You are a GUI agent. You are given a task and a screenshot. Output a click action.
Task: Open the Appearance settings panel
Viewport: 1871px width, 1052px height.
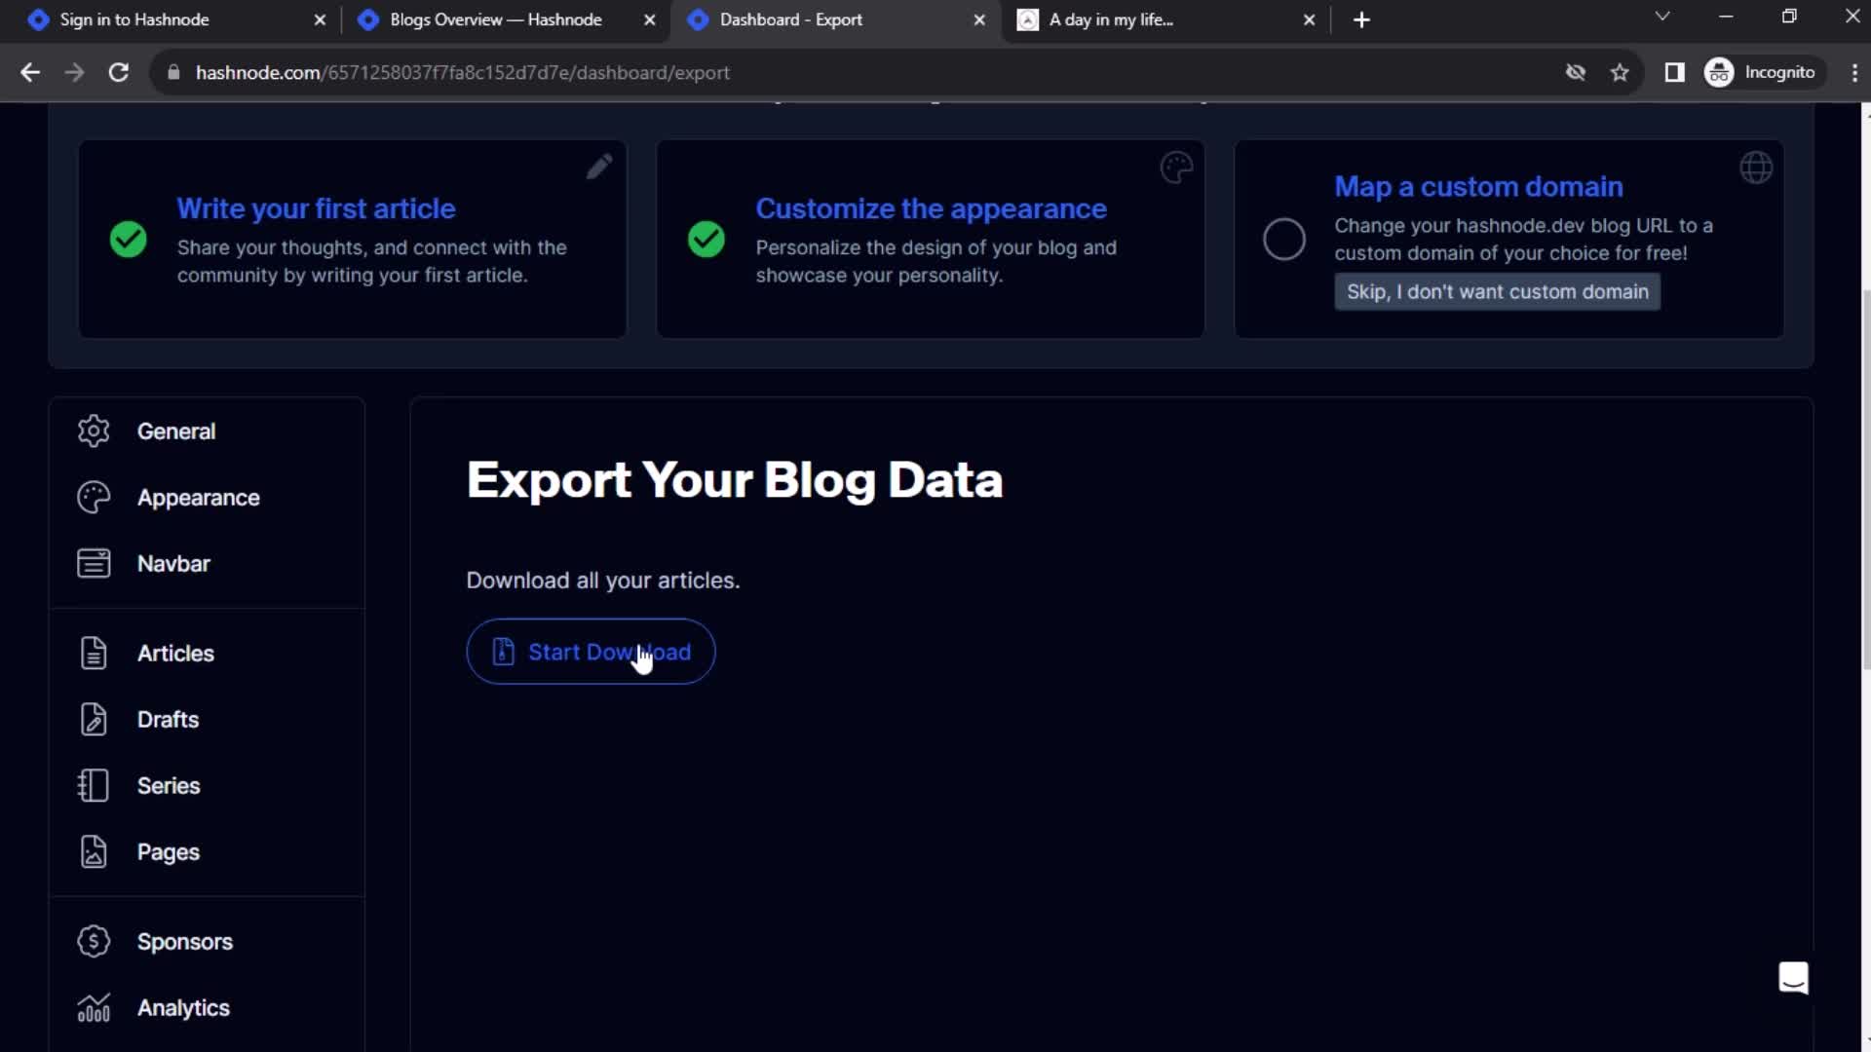pyautogui.click(x=199, y=496)
